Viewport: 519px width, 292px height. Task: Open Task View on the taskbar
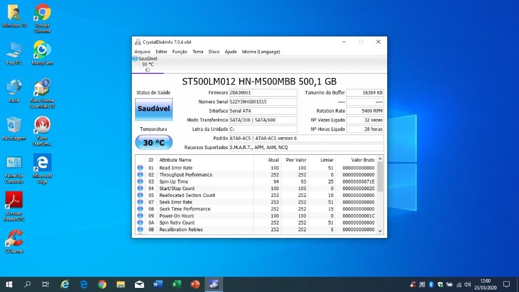[46, 284]
